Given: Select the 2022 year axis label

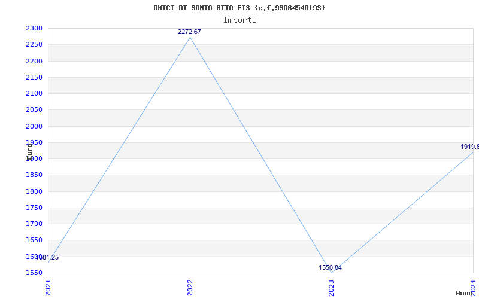Looking at the screenshot, I should pos(190,288).
